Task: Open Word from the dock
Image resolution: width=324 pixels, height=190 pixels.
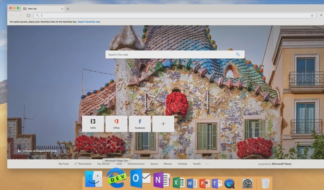Action: (192, 183)
